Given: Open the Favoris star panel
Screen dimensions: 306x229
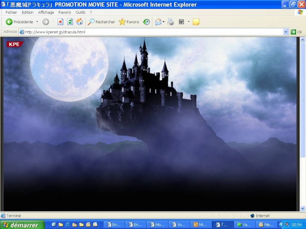Looking at the screenshot, I should 129,22.
